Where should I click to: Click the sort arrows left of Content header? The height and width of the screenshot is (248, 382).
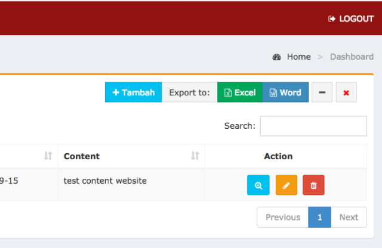[x=48, y=156]
